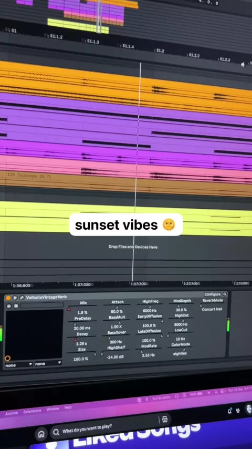Click the HighShelf slider at -24.00 dB
Screen dimensions: 252x449
pyautogui.click(x=115, y=353)
